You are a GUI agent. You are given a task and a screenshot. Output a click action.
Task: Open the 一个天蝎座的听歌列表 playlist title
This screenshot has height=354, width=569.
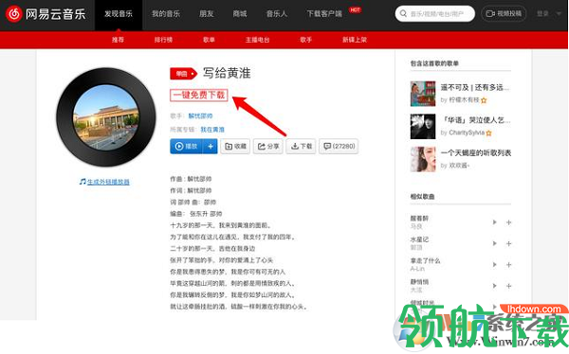tap(476, 153)
